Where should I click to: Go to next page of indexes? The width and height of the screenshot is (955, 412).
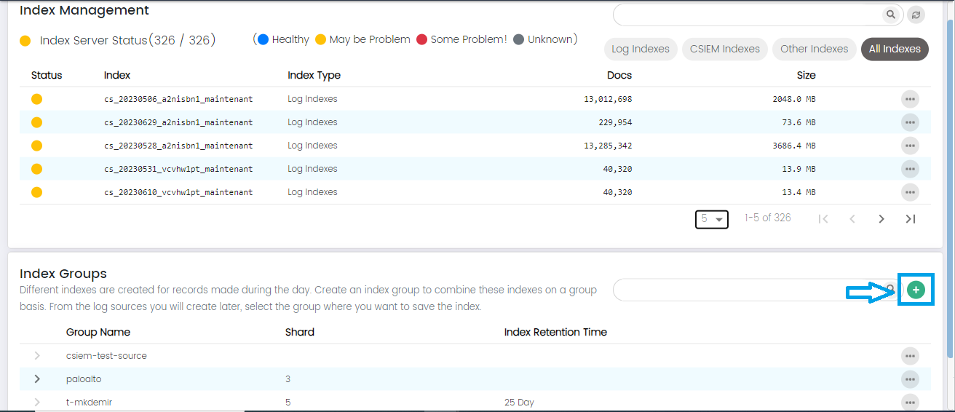click(x=881, y=218)
